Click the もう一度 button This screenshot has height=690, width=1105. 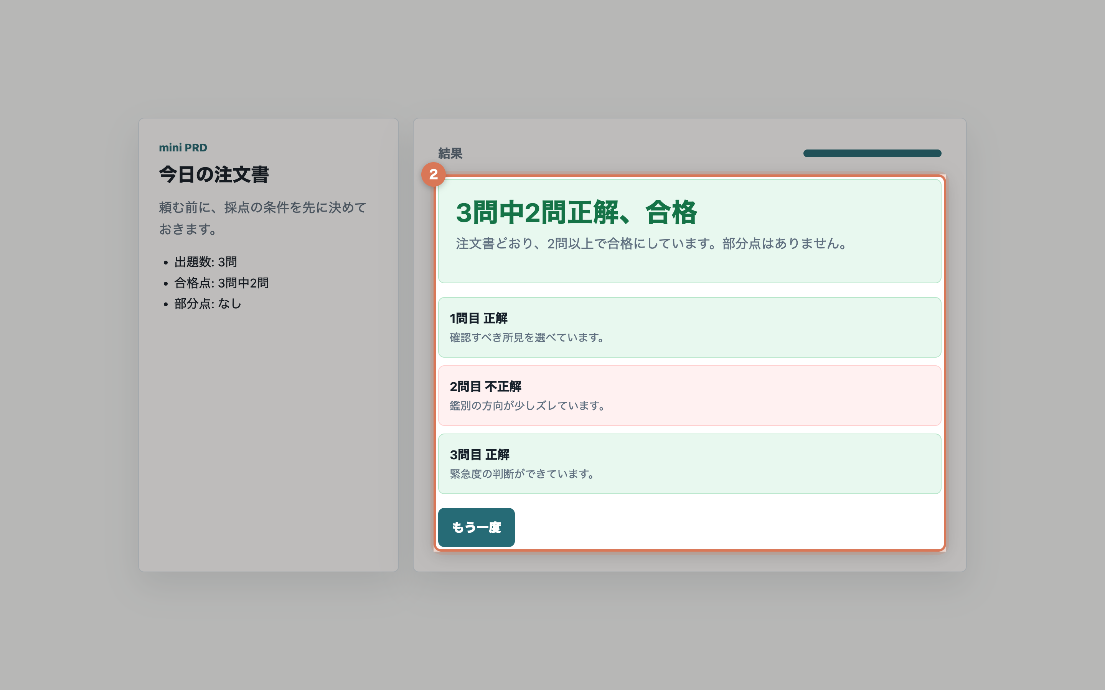pyautogui.click(x=476, y=527)
